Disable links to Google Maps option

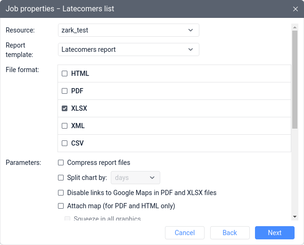pos(61,193)
